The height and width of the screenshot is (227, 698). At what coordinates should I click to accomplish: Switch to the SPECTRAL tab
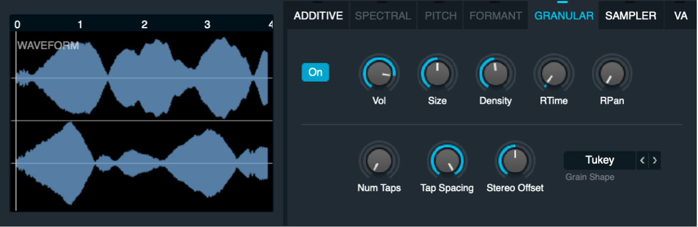click(x=383, y=15)
